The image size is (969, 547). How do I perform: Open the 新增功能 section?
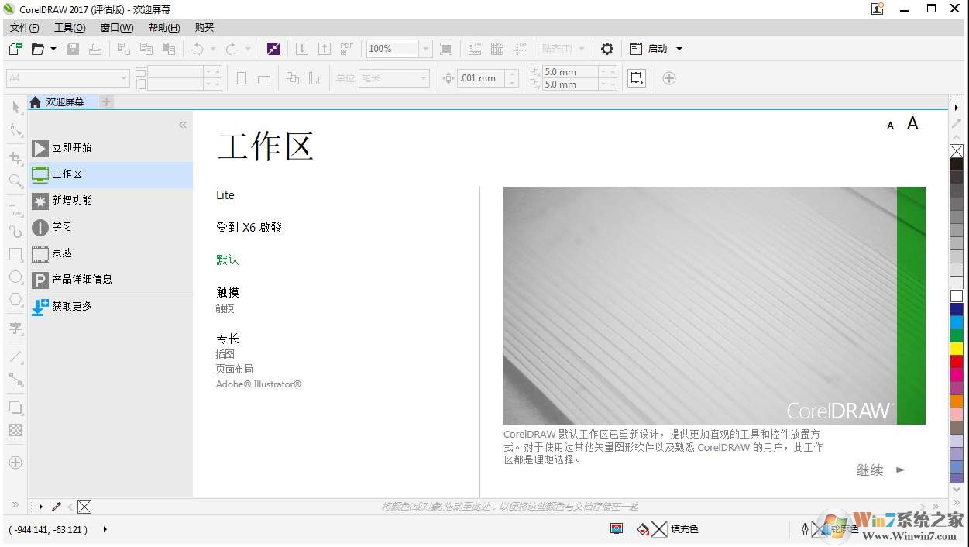71,201
